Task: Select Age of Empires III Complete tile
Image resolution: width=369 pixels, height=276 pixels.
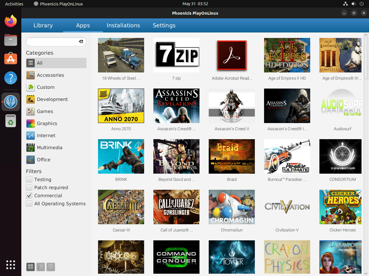Action: pyautogui.click(x=340, y=55)
